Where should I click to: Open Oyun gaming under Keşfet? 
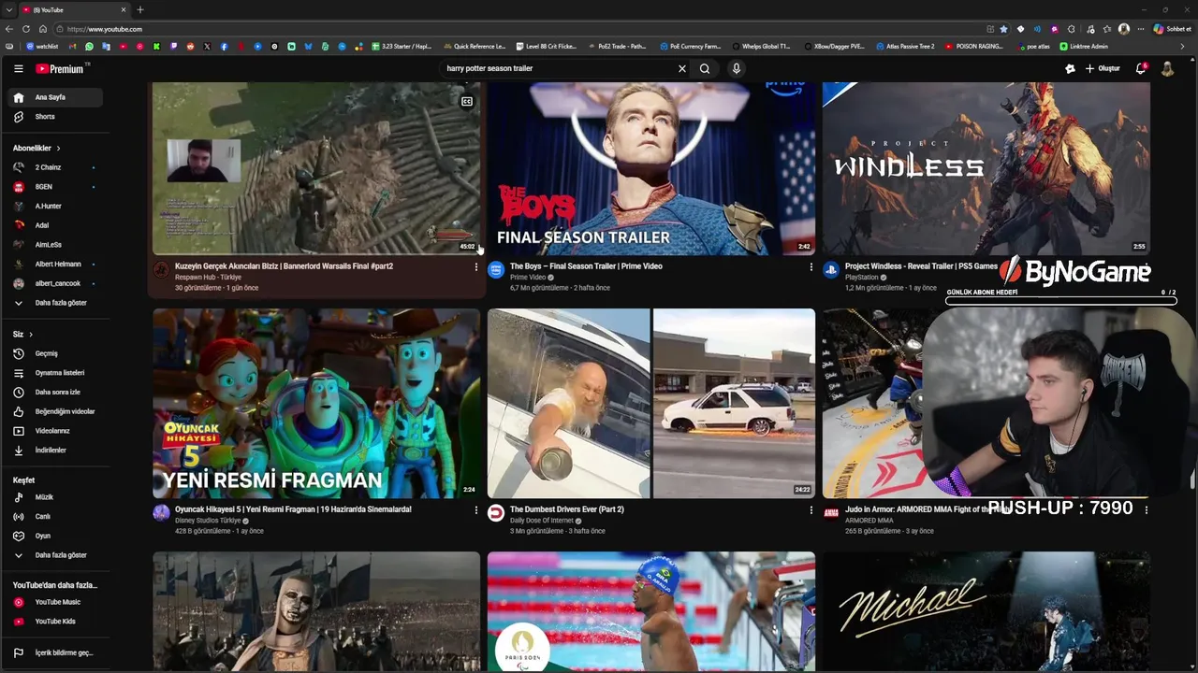pyautogui.click(x=55, y=536)
